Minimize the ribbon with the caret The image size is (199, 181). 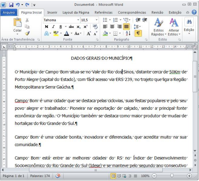(x=188, y=12)
